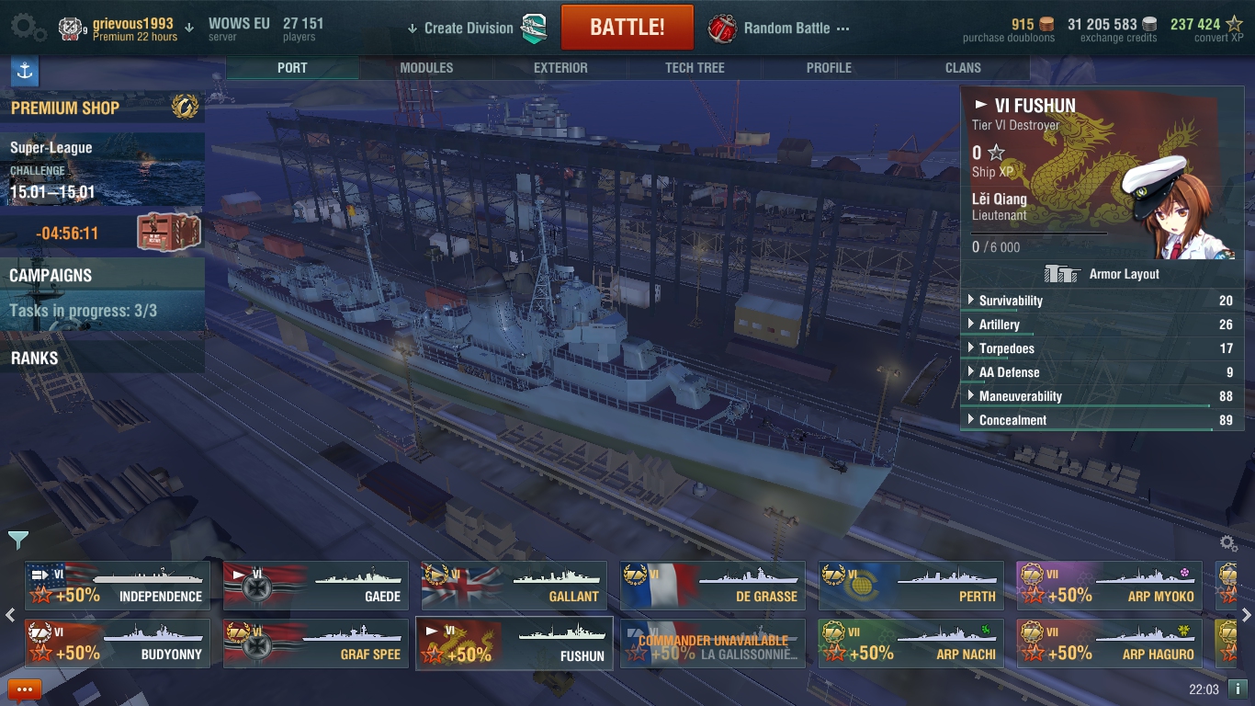Click carousel settings gear above ship list
Screen dimensions: 1255x706
tap(1228, 543)
